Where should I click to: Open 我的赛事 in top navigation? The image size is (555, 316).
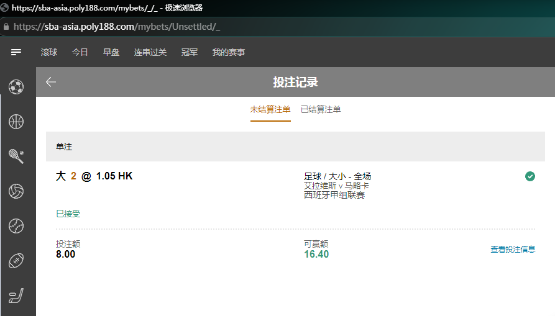click(x=229, y=52)
